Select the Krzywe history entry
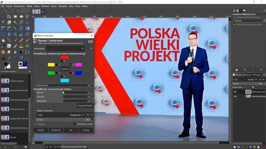Image resolution: width=266 pixels, height=149 pixels. point(15,137)
